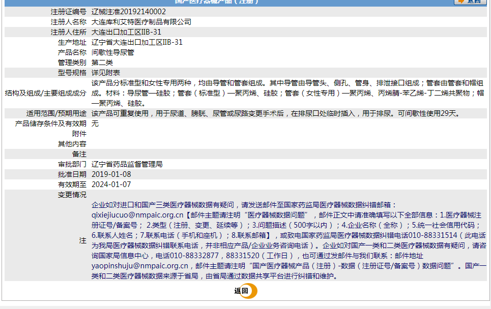Screen dimensions: 491x309
Task: Select the 注册人住所 value 大连出口加工区IIB-31
Action: coord(126,32)
